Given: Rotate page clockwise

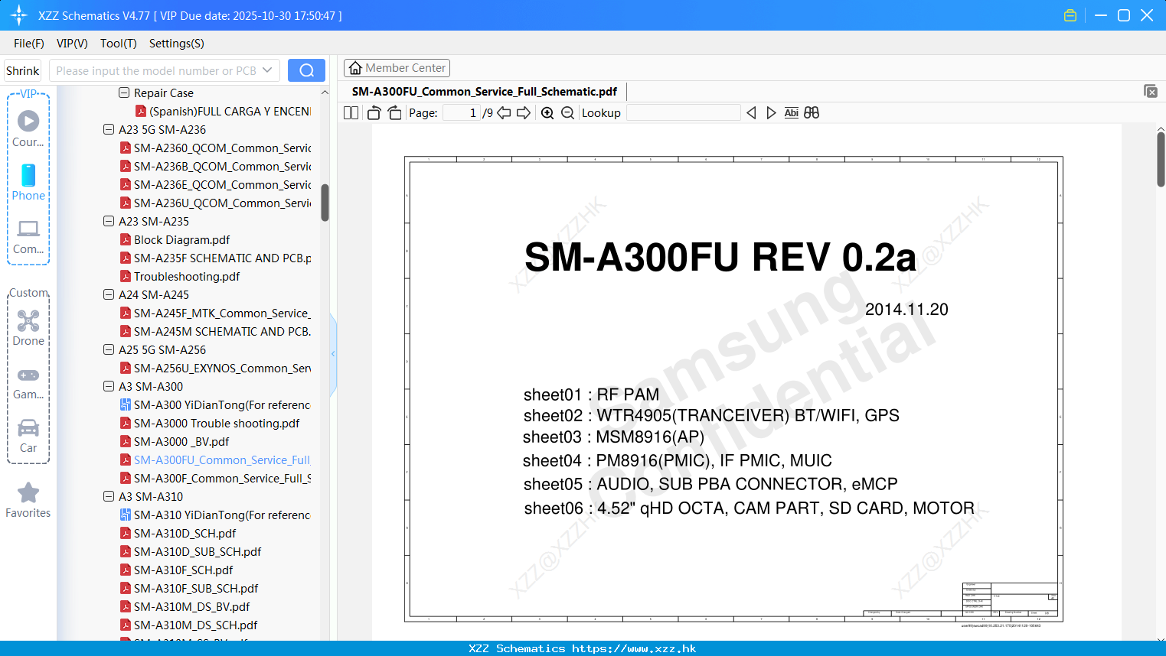Looking at the screenshot, I should coord(394,113).
